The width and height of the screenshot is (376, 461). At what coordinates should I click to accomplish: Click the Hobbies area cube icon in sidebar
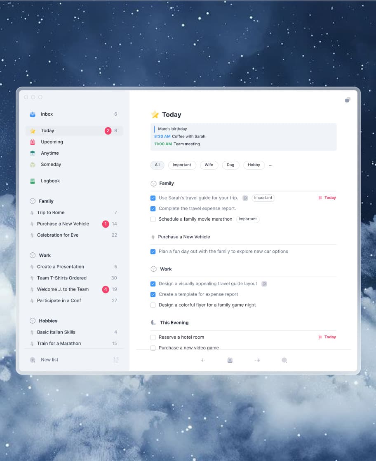coord(33,321)
